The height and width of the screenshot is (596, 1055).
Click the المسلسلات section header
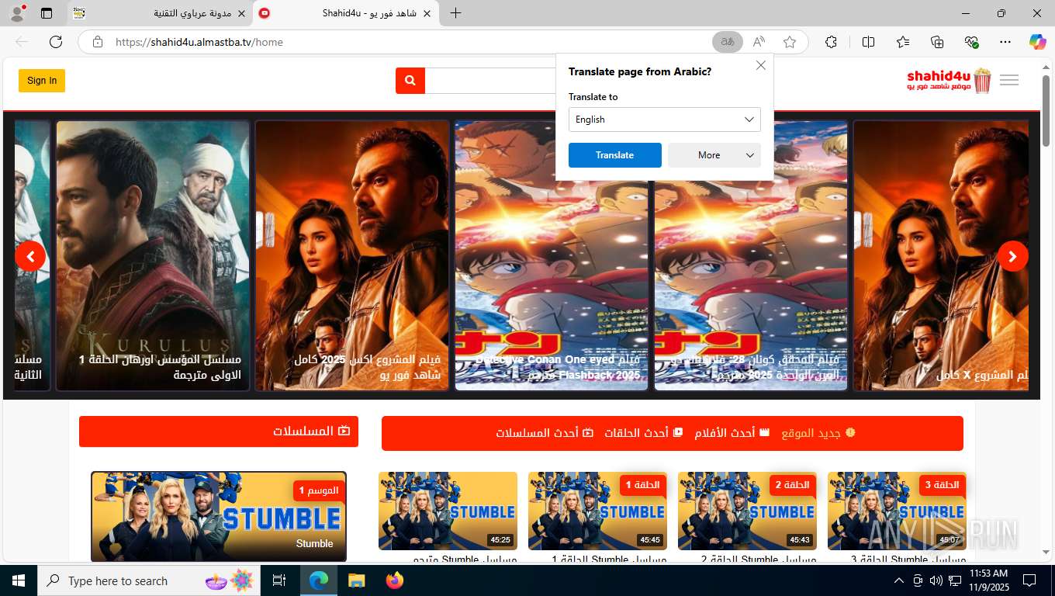pyautogui.click(x=219, y=431)
